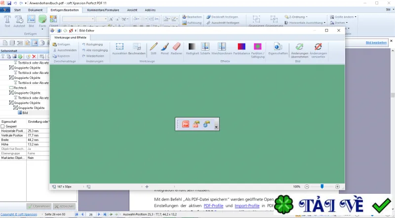395x218 pixels.
Task: Select the Einfügen/Bearbeiten tab
Action: pos(65,10)
